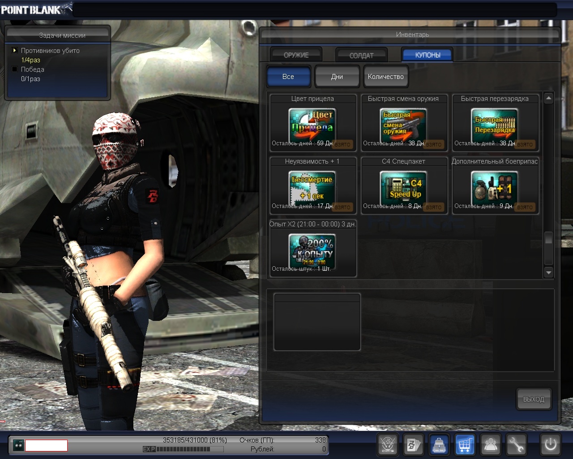Select the Быстрая перезарядка coupon icon
This screenshot has height=459, width=573.
(x=495, y=126)
